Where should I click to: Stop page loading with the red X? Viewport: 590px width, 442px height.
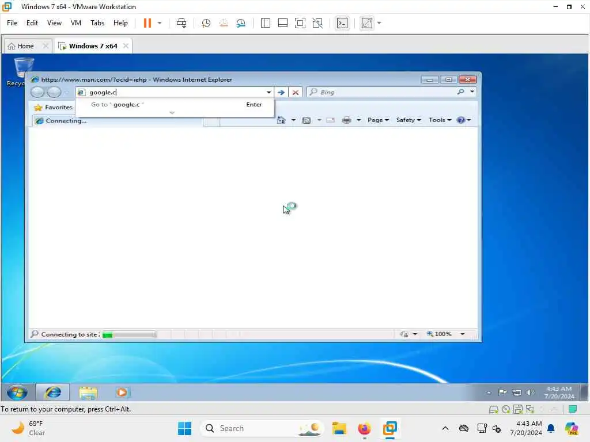pyautogui.click(x=296, y=92)
